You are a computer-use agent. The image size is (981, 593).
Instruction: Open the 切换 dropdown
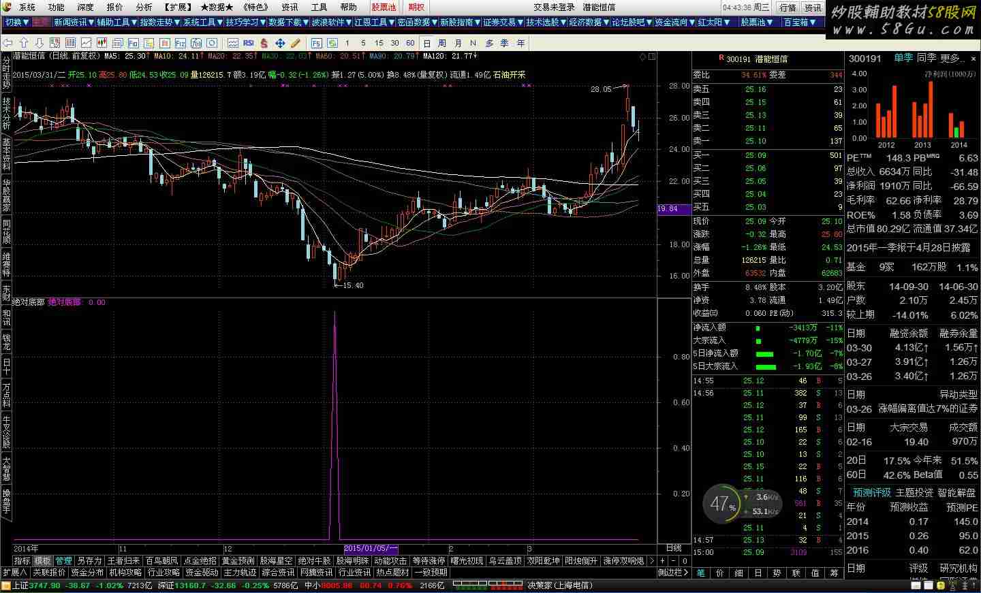click(16, 22)
